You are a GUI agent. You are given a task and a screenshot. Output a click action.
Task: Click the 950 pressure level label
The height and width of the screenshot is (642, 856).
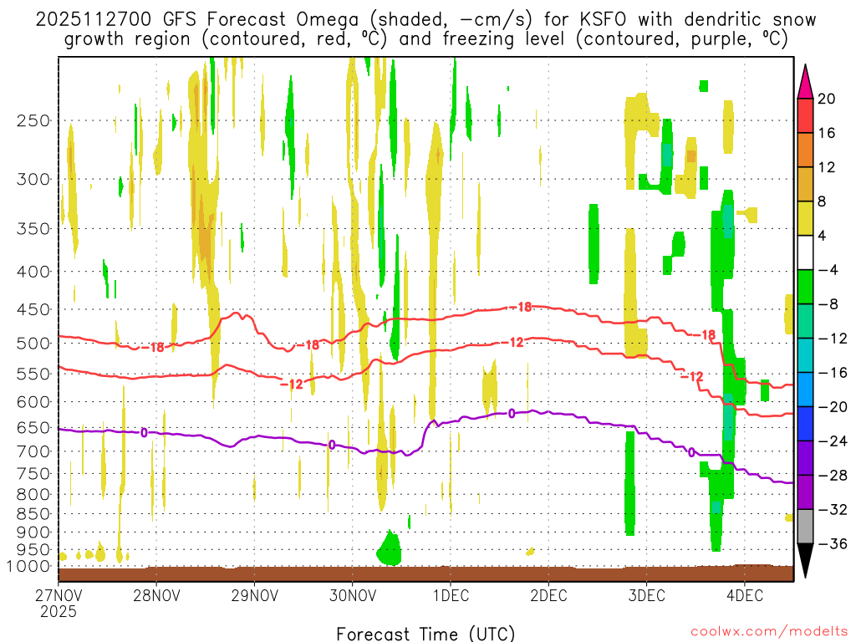(33, 550)
